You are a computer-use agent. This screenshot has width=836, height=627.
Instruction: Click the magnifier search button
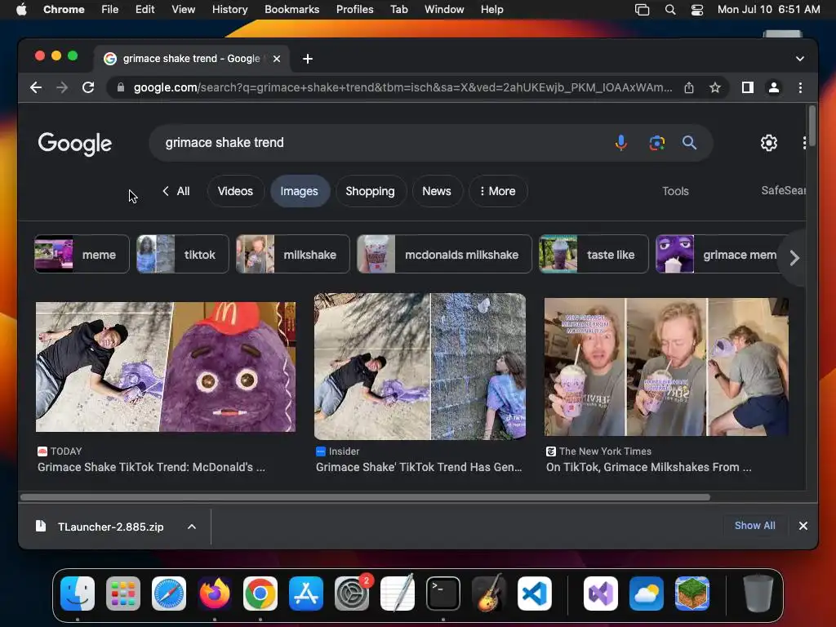tap(689, 143)
